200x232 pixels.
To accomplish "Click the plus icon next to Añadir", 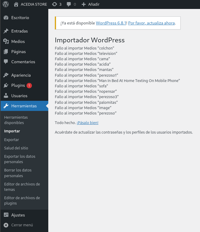I will pyautogui.click(x=83, y=4).
